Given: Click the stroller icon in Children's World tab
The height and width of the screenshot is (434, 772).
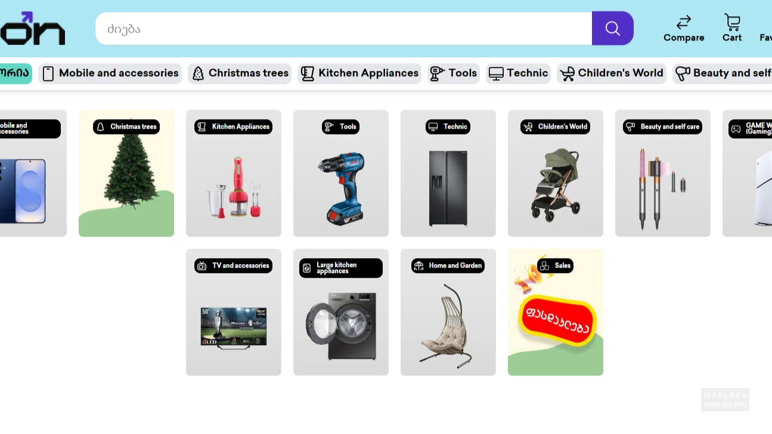Looking at the screenshot, I should point(567,73).
